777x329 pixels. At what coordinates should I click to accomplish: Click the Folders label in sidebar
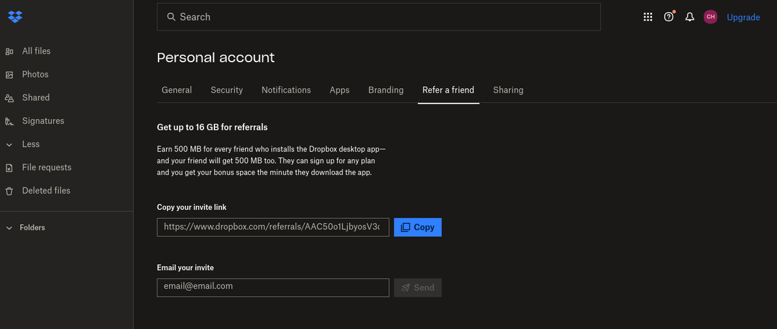click(x=32, y=228)
